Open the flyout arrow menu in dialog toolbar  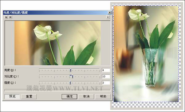pos(108,17)
